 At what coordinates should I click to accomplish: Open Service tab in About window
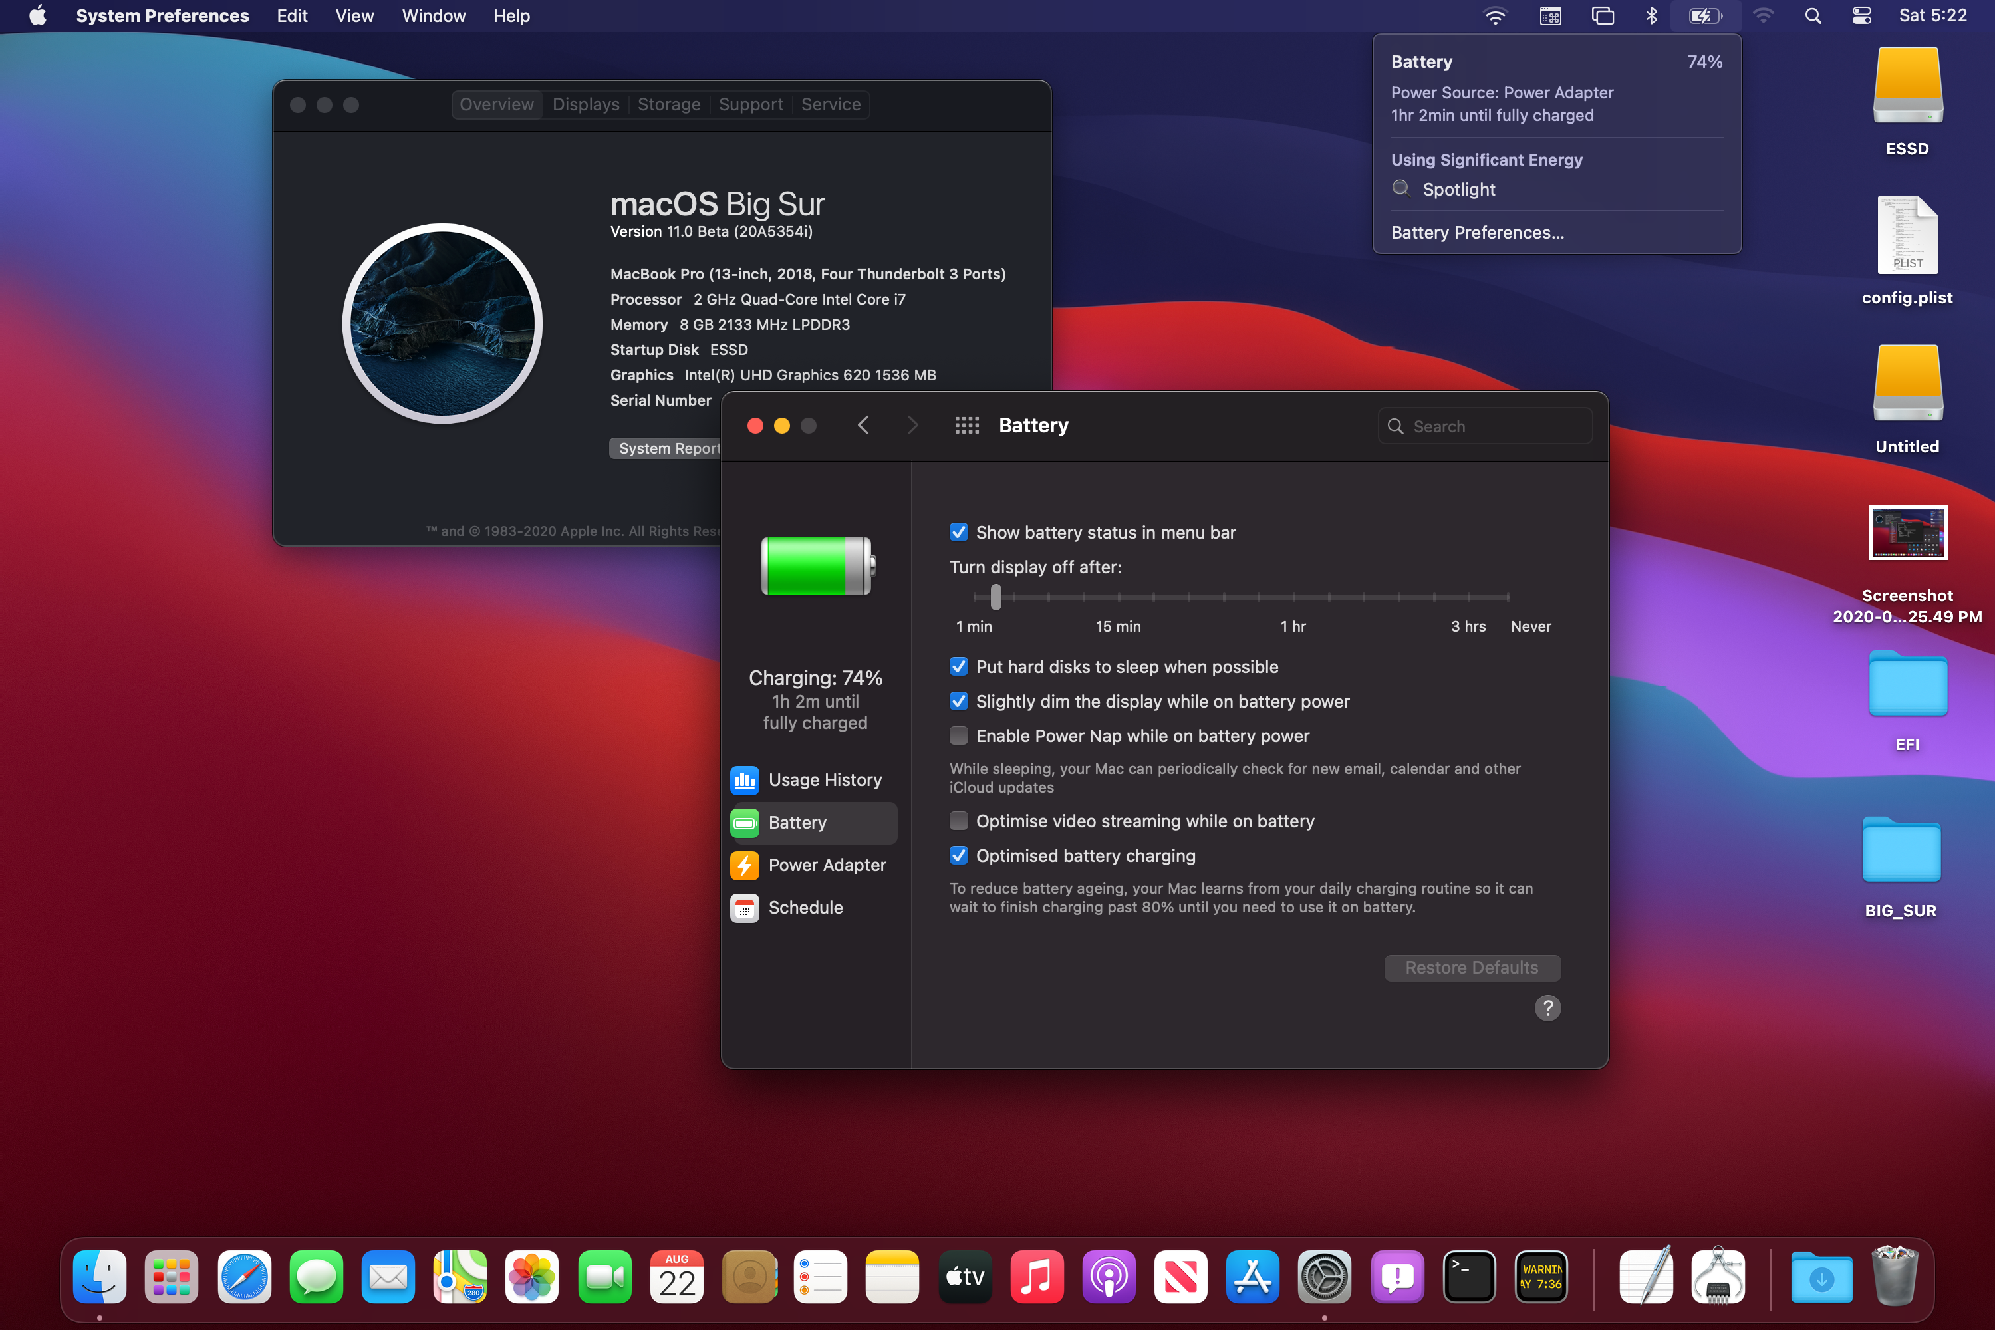pos(831,104)
